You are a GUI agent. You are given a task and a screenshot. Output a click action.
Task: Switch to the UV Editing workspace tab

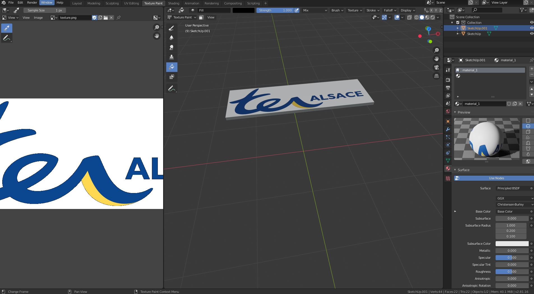(131, 3)
